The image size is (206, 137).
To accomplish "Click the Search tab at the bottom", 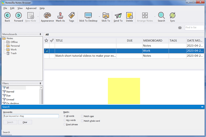I will (x=6, y=132).
